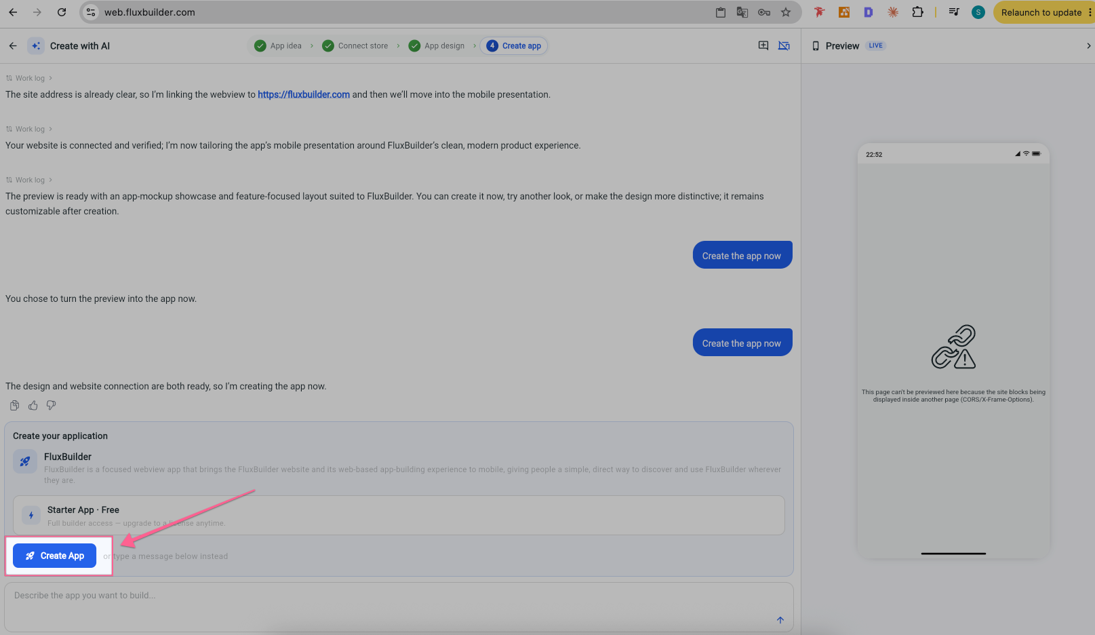
Task: Expand Work log above the website connected message
Action: pos(29,129)
